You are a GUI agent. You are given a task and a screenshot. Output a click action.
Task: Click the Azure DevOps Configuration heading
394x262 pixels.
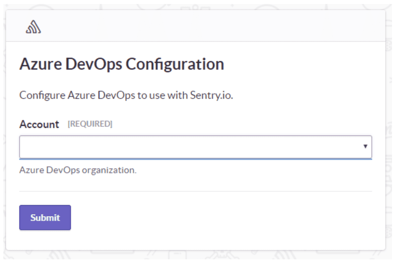(x=121, y=64)
